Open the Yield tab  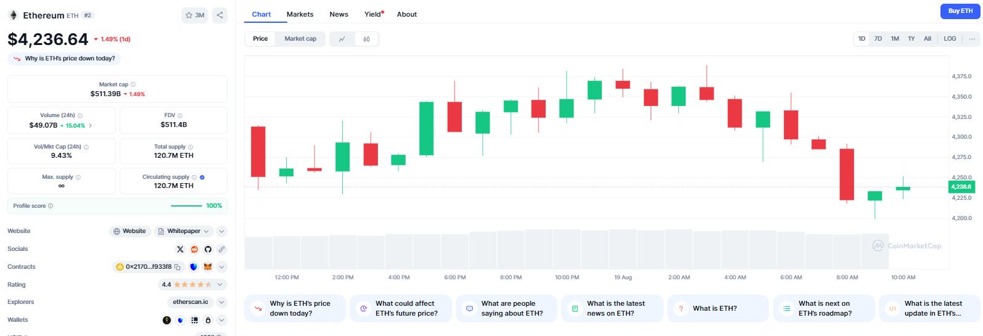point(372,14)
